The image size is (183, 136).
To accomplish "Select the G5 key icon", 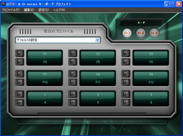I will pos(73,62).
